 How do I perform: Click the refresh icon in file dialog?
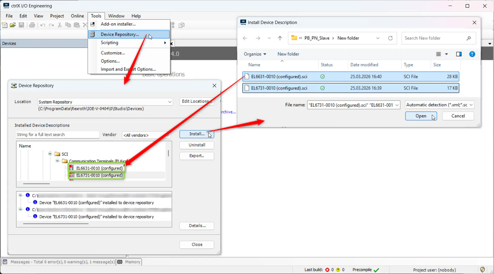(x=390, y=38)
